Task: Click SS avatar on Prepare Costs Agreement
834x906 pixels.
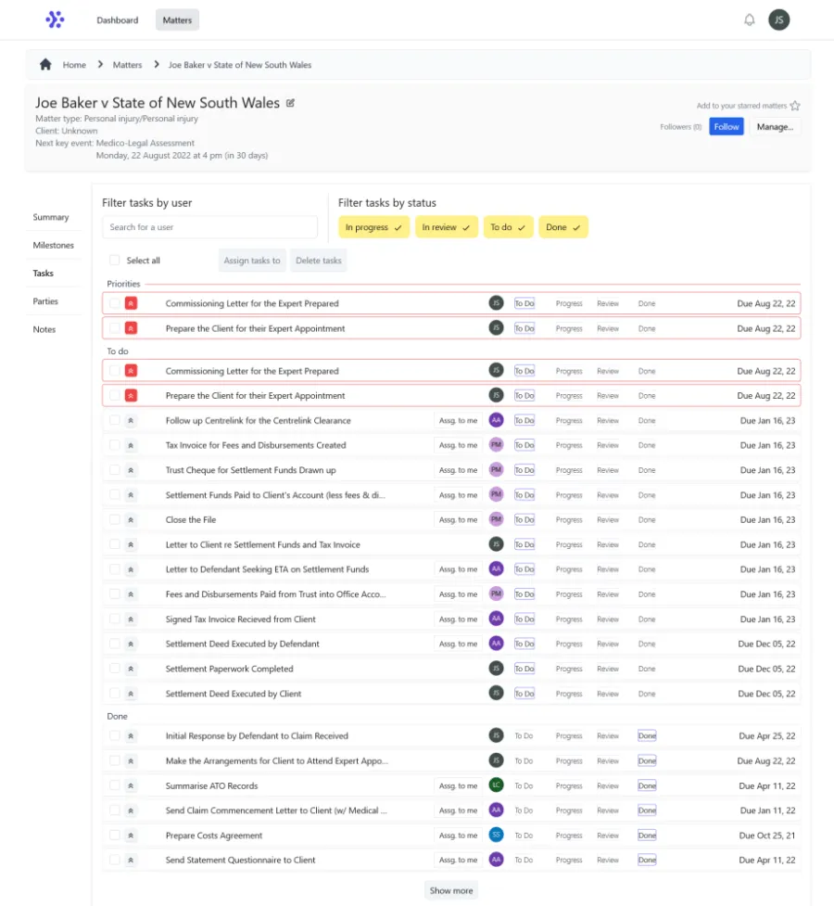Action: (x=496, y=835)
